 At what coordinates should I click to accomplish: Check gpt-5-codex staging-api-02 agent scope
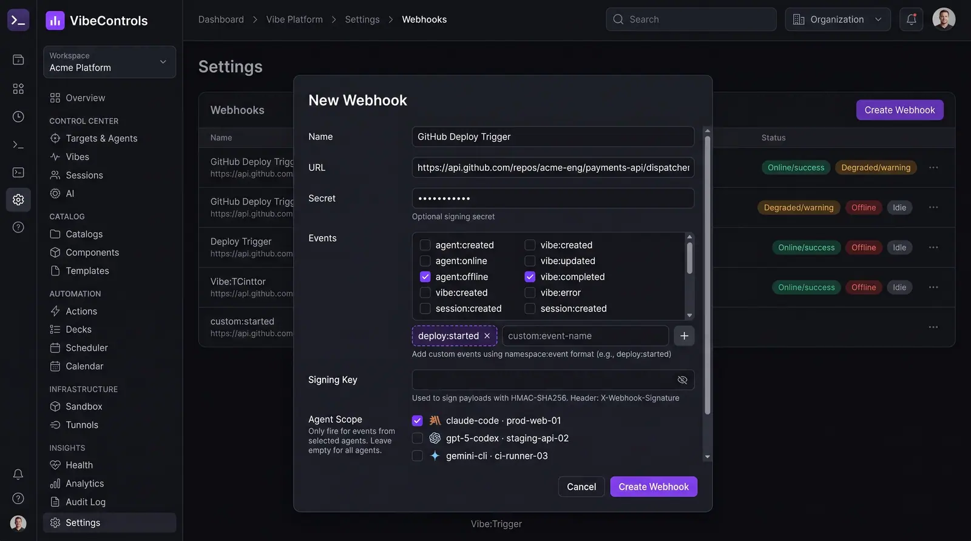click(418, 438)
